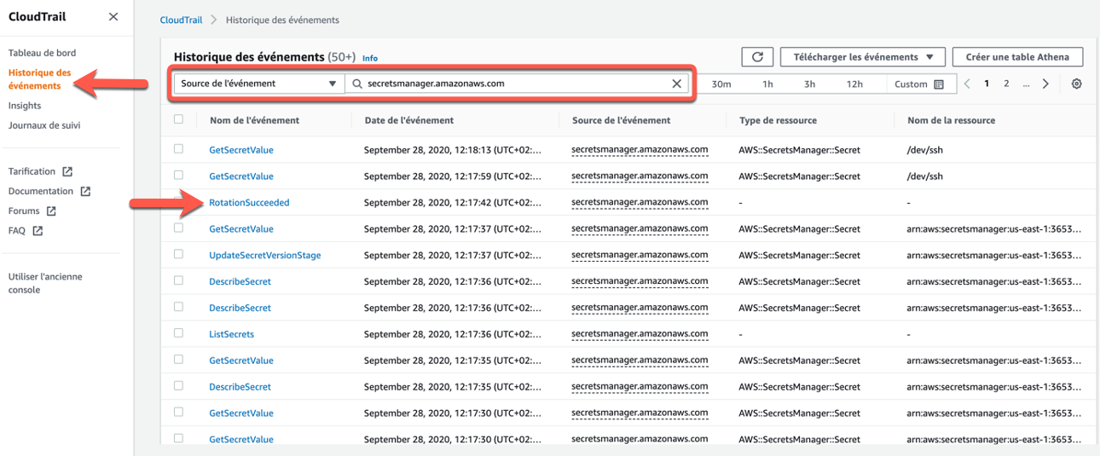Click the secretsmanager.amazonaws.com search field
This screenshot has width=1100, height=456.
tap(516, 84)
